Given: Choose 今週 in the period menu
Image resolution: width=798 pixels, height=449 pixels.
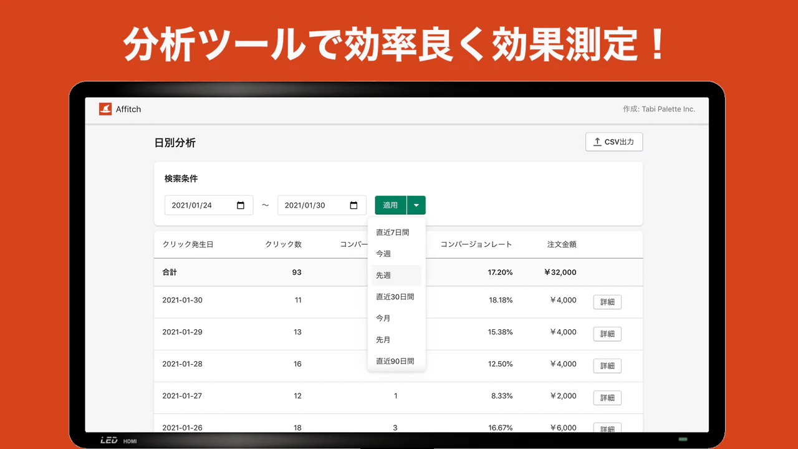Looking at the screenshot, I should pos(397,254).
